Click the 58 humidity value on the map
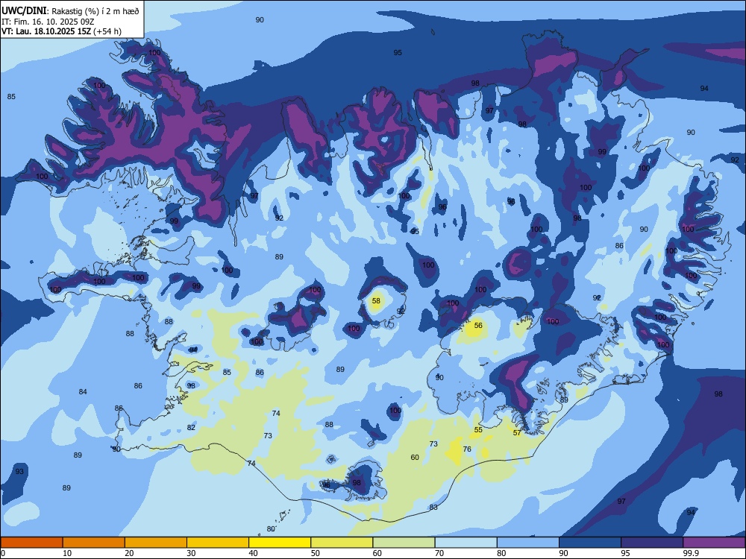Viewport: 746px width, 559px height. [x=376, y=301]
